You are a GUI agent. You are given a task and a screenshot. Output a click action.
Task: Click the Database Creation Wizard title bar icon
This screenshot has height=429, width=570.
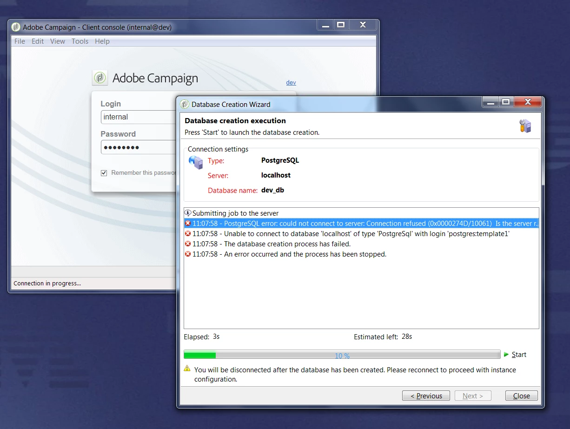(185, 104)
